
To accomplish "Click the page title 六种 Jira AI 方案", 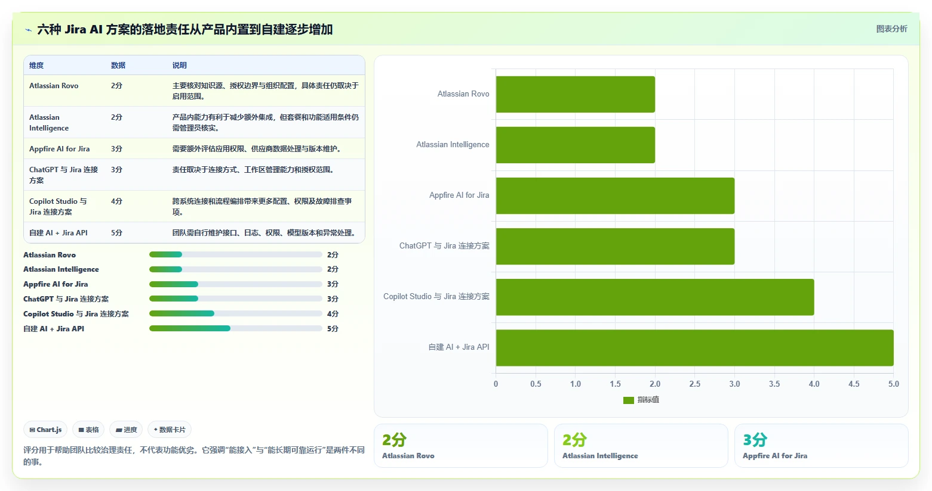I will [x=185, y=29].
